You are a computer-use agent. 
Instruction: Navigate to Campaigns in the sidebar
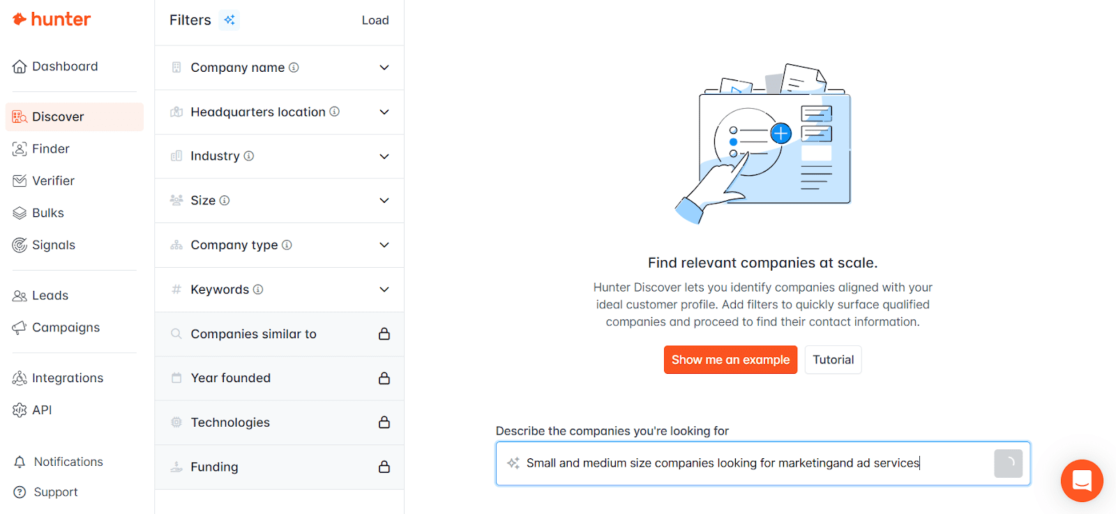66,327
